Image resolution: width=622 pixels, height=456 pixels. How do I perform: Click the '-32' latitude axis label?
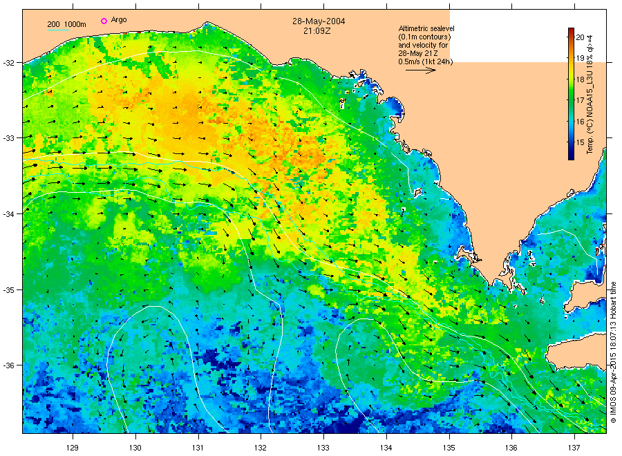click(8, 63)
